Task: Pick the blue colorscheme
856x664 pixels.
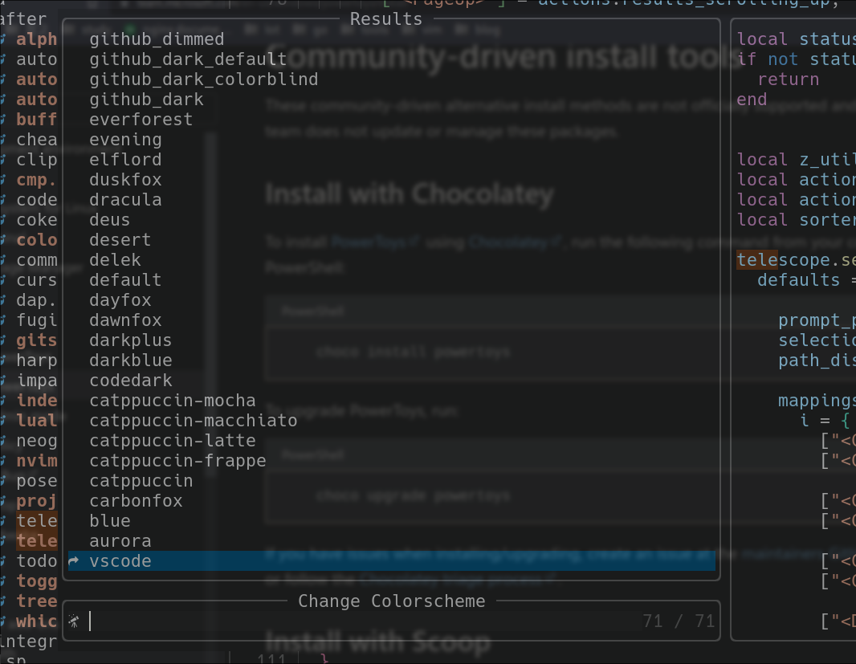Action: coord(110,521)
